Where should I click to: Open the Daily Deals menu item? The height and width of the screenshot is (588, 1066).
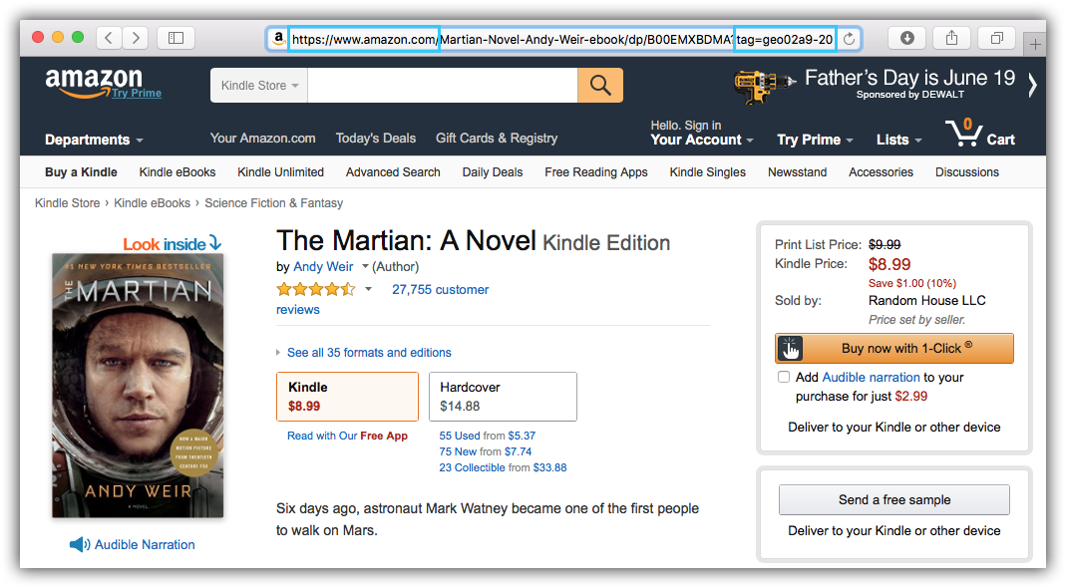pyautogui.click(x=493, y=172)
